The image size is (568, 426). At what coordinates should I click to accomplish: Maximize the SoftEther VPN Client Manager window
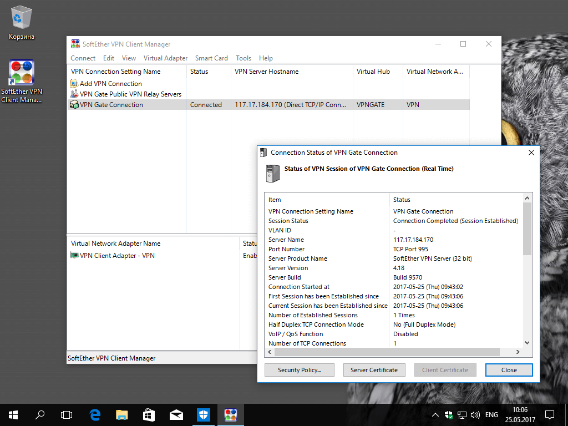(x=463, y=44)
